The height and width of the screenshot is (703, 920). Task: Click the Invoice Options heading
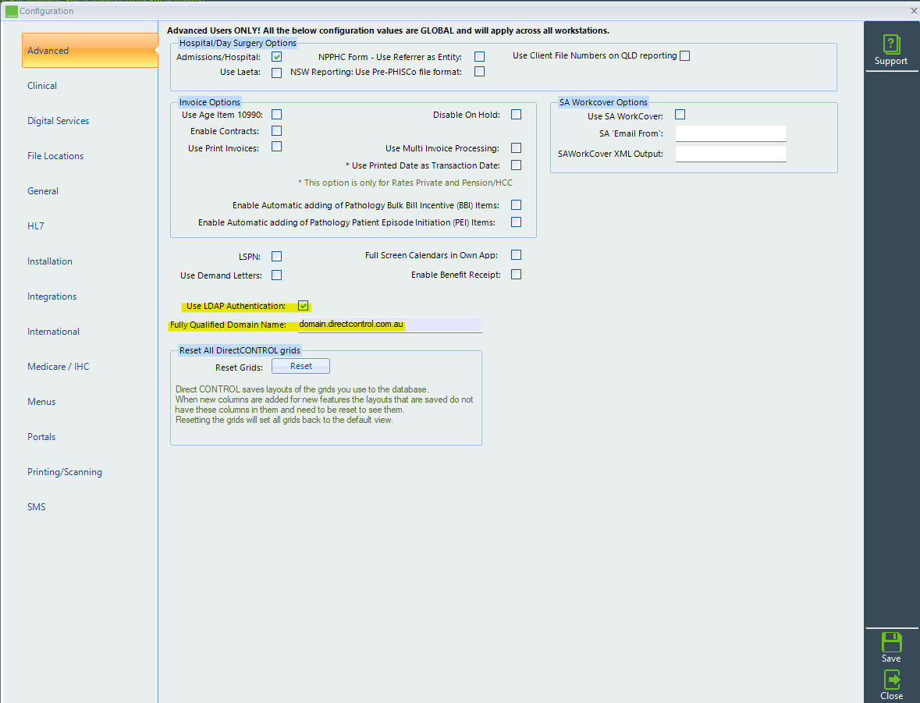click(x=209, y=102)
